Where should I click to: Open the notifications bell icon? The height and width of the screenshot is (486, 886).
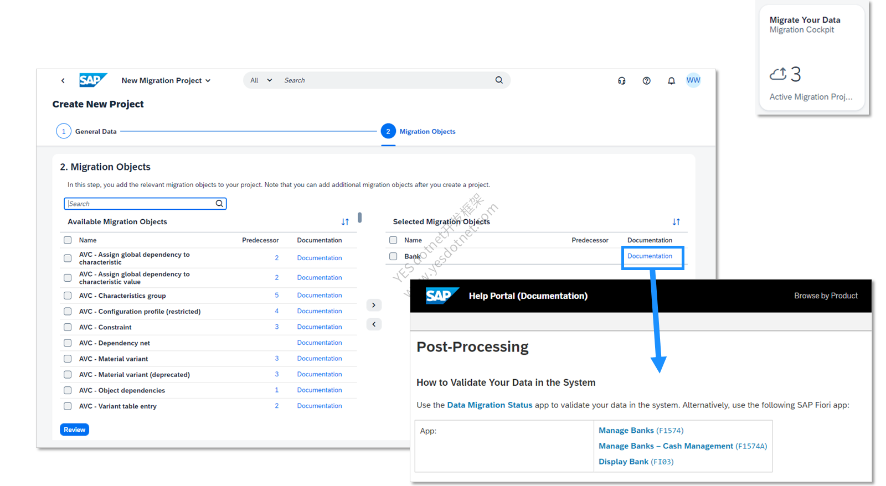tap(671, 81)
